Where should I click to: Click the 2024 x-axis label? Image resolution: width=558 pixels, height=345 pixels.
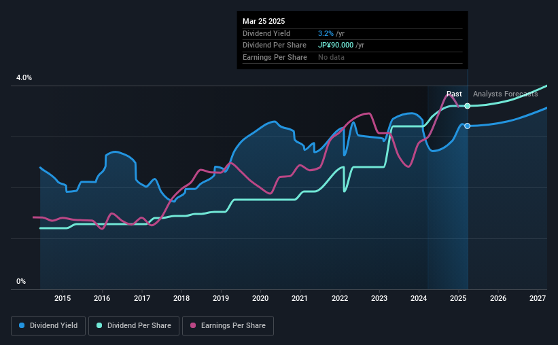point(419,298)
